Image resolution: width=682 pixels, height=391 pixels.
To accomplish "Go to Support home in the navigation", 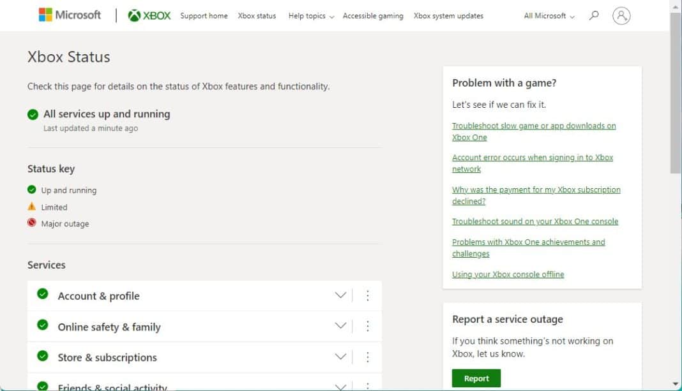I will (x=204, y=16).
